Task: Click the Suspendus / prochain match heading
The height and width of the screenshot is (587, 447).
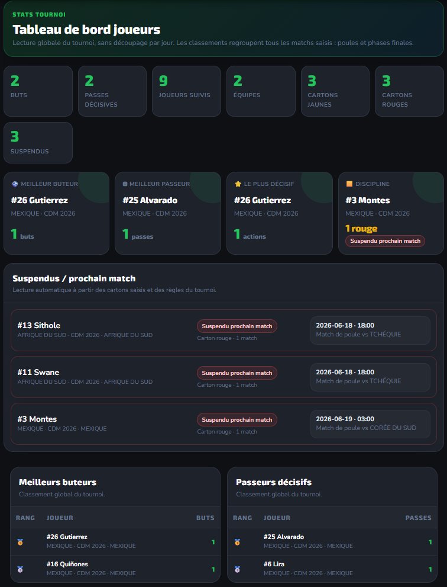Action: pos(74,278)
